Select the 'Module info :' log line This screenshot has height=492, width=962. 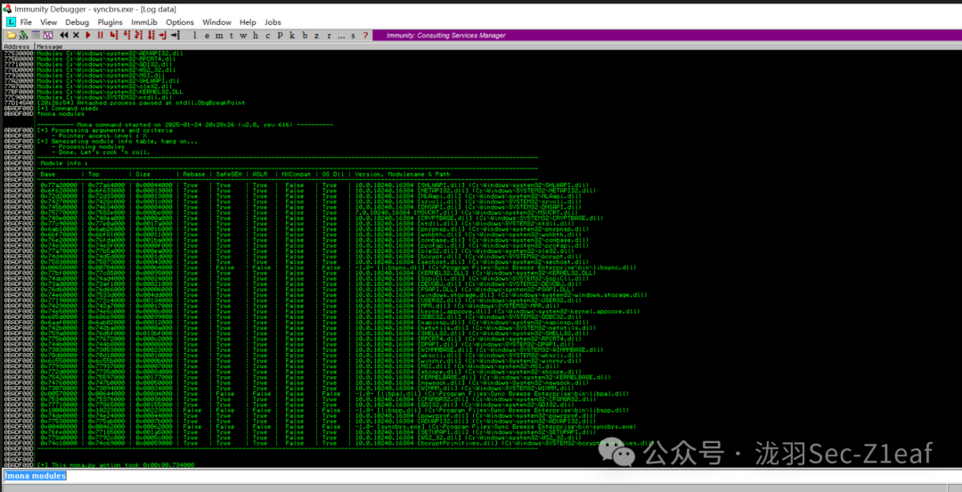pyautogui.click(x=64, y=163)
